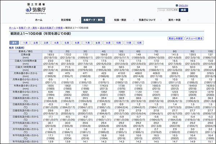Click the メニューに戻る button
The height and width of the screenshot is (144, 216).
point(194,38)
